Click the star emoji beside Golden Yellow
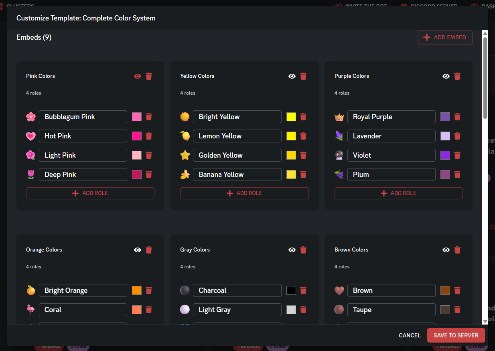 coord(185,155)
